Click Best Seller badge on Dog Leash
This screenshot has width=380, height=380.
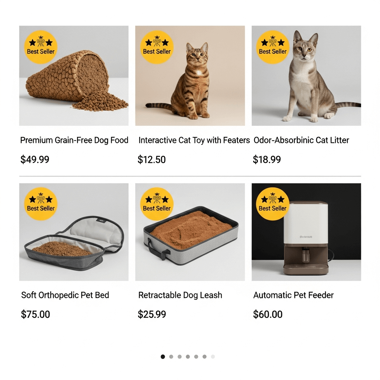tap(157, 204)
